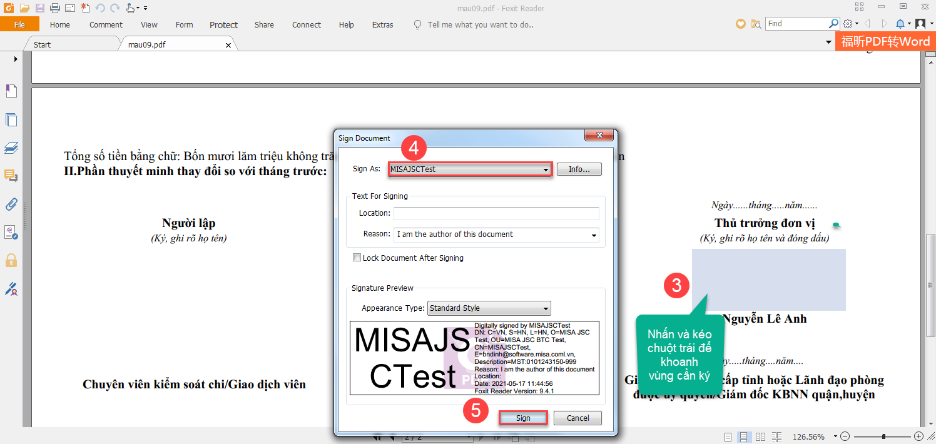Open the Bookmarks panel in left sidebar
936x444 pixels.
[11, 91]
